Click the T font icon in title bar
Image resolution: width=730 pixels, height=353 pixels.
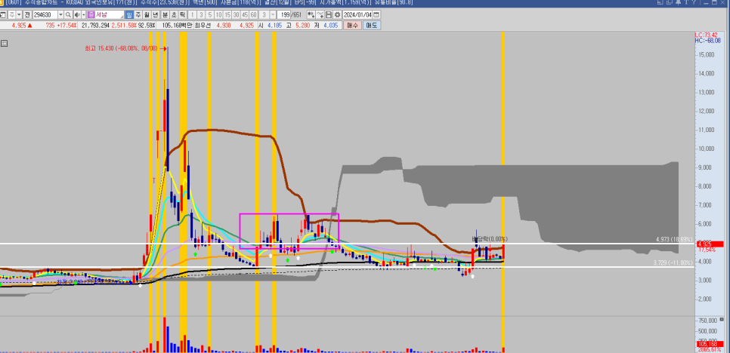[x=686, y=2]
